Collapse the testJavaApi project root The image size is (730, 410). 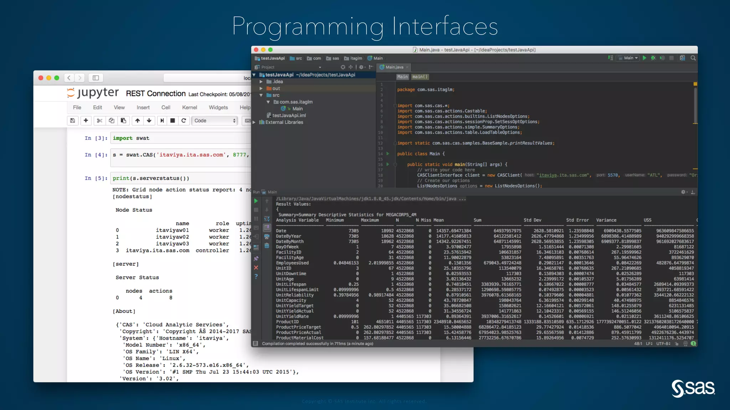click(x=254, y=75)
